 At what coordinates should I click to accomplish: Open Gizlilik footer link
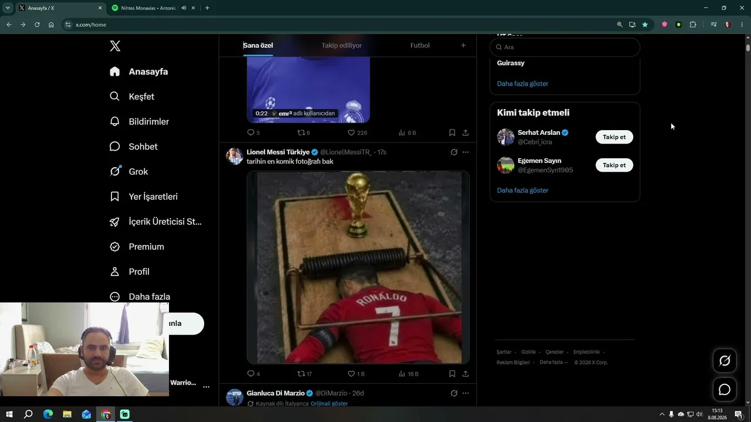coord(529,352)
